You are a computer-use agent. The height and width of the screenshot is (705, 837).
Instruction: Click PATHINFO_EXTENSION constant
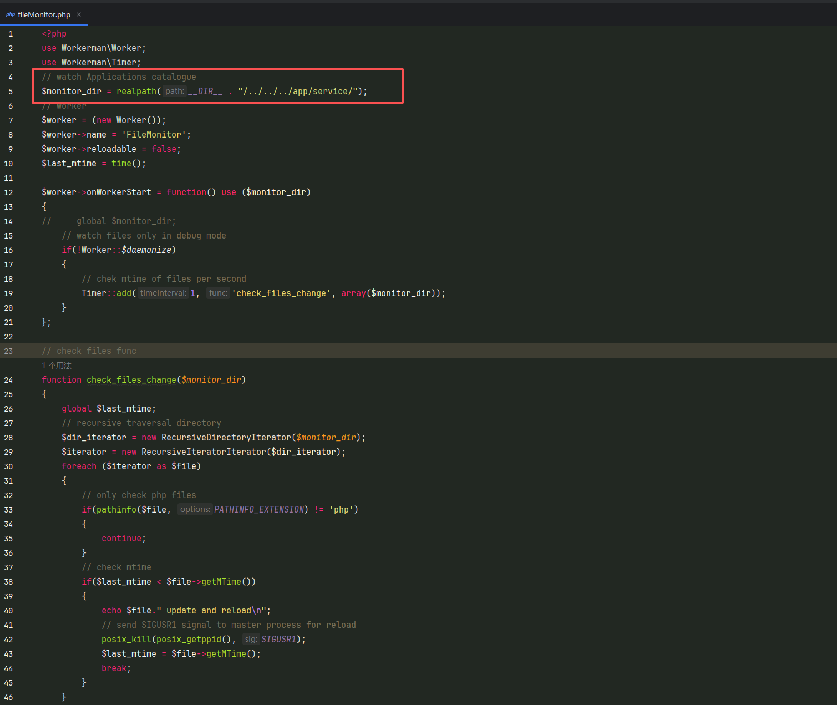pyautogui.click(x=259, y=510)
